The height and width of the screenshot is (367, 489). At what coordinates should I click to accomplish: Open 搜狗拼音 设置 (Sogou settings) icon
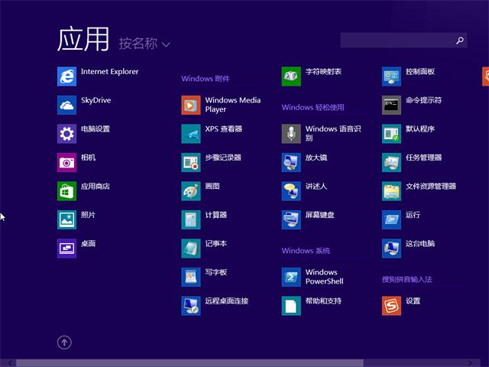(391, 306)
